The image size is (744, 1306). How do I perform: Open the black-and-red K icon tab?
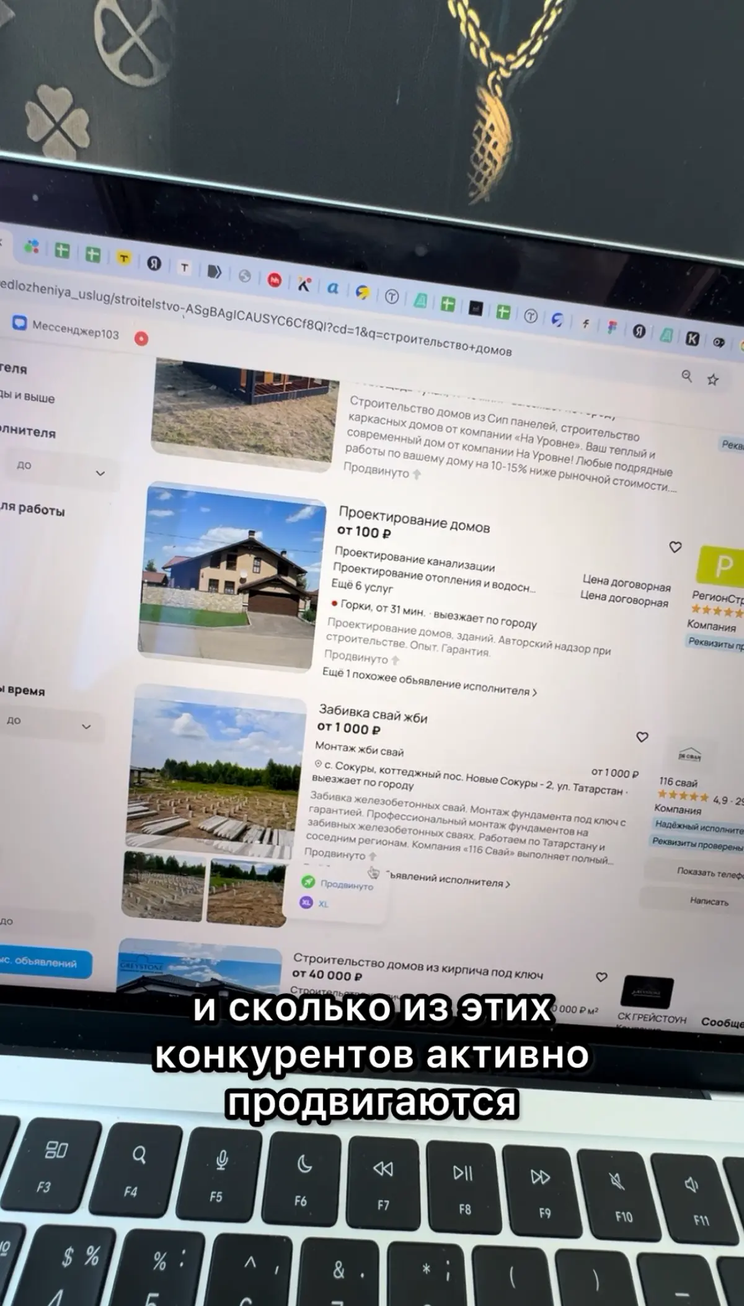point(304,284)
